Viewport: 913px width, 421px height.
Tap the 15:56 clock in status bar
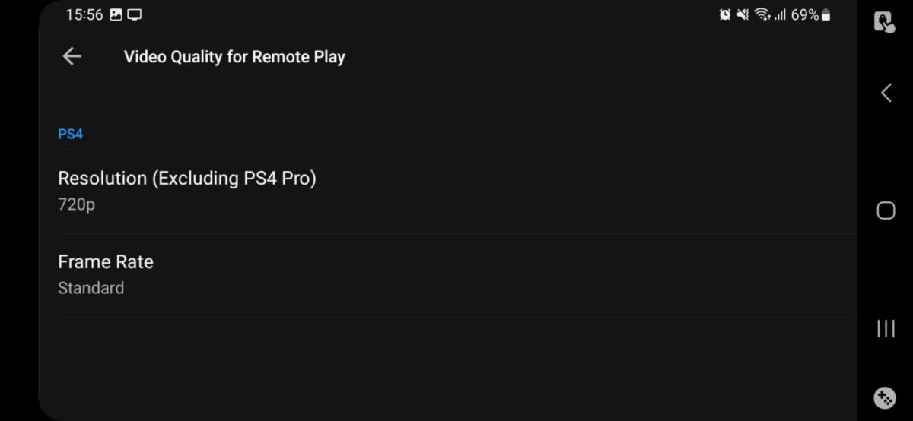(x=84, y=14)
